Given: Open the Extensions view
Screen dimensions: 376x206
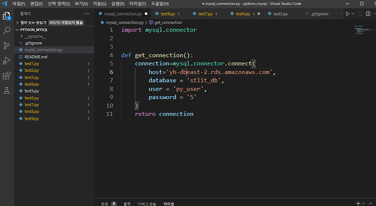Looking at the screenshot, I should point(7,75).
